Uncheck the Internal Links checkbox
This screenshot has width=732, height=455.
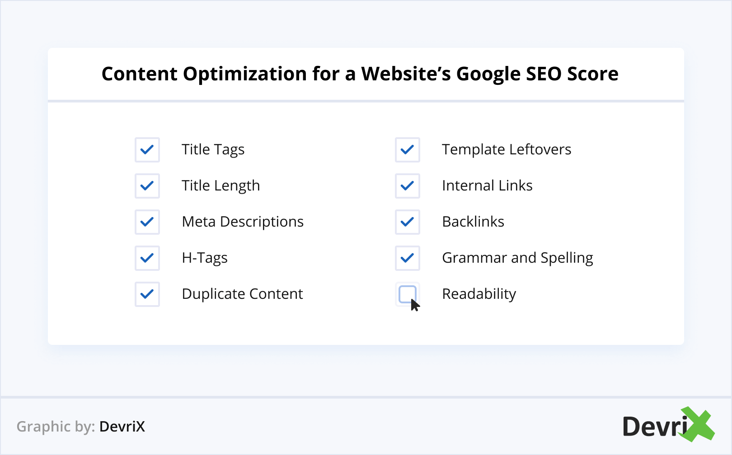[408, 186]
